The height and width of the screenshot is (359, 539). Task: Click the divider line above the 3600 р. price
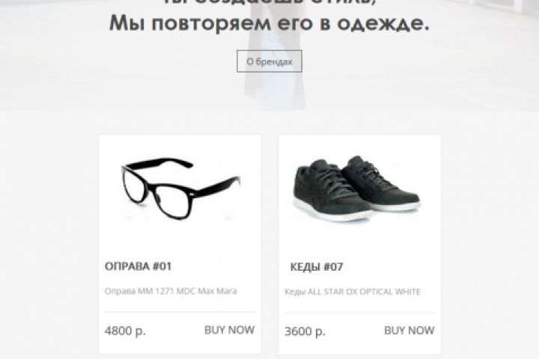(x=359, y=313)
